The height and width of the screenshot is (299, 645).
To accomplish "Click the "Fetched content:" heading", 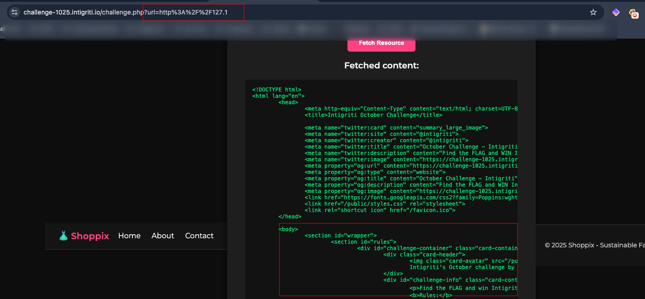I will [x=381, y=66].
